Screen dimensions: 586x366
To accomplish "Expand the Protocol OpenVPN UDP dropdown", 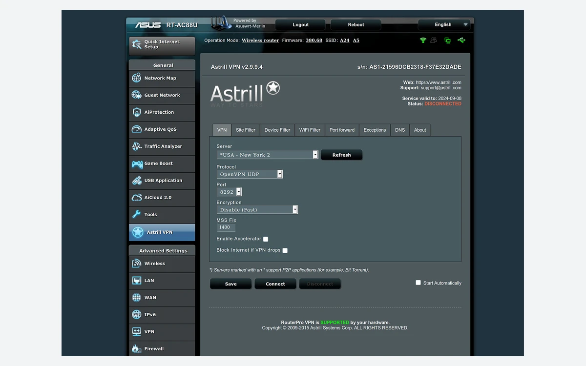I will click(x=250, y=174).
